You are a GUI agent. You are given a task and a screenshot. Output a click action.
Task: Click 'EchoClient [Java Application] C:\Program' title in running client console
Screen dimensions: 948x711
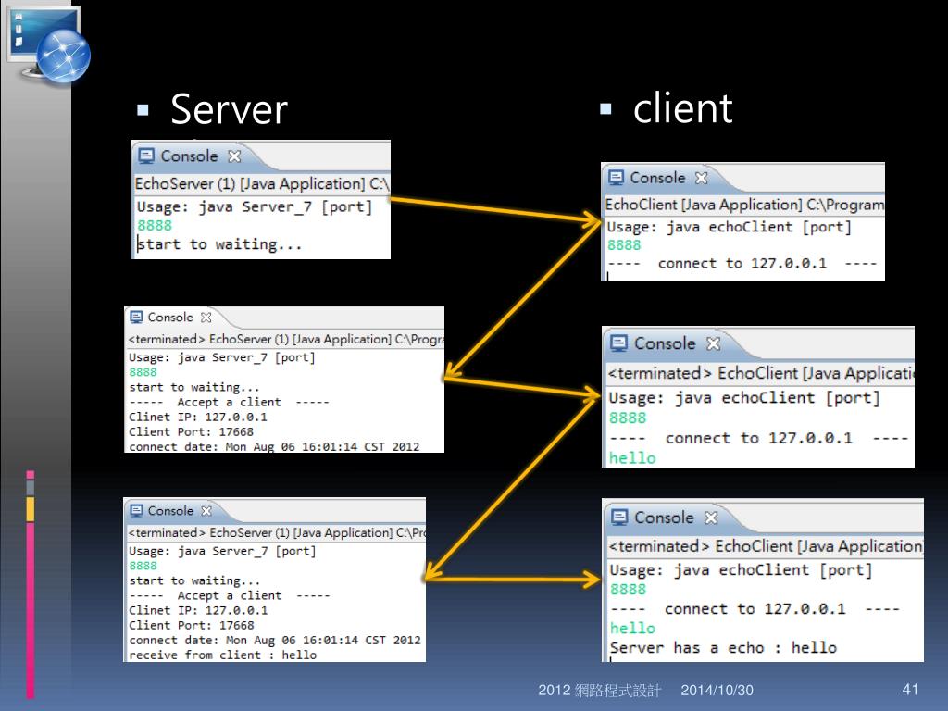[743, 205]
